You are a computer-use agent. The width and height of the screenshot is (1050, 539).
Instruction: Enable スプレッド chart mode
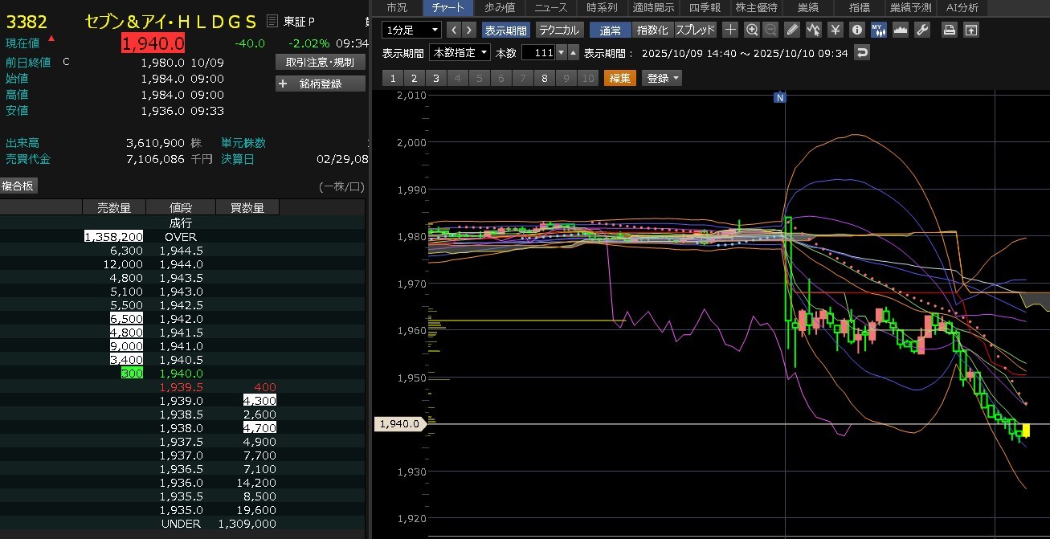coord(696,31)
